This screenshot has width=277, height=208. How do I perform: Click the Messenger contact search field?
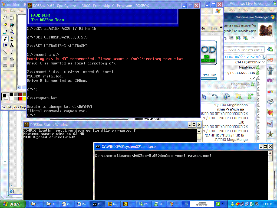(244, 50)
